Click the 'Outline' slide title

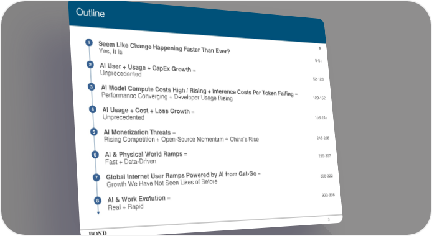[x=90, y=12]
